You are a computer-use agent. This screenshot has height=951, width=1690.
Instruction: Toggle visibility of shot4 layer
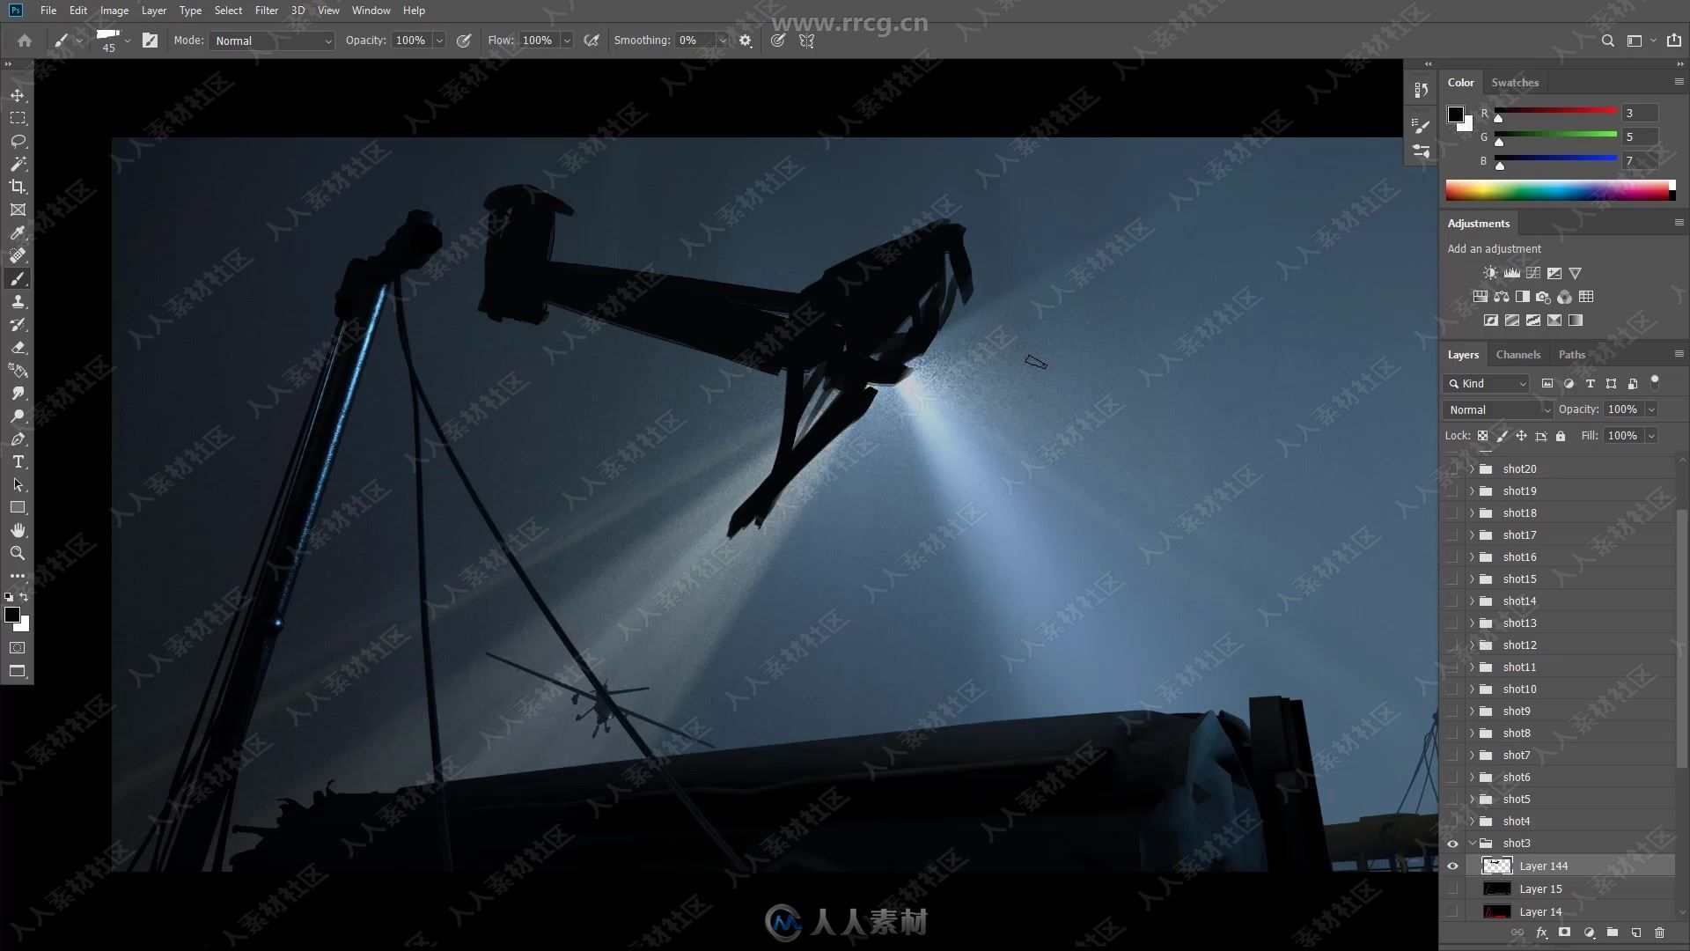1452,821
